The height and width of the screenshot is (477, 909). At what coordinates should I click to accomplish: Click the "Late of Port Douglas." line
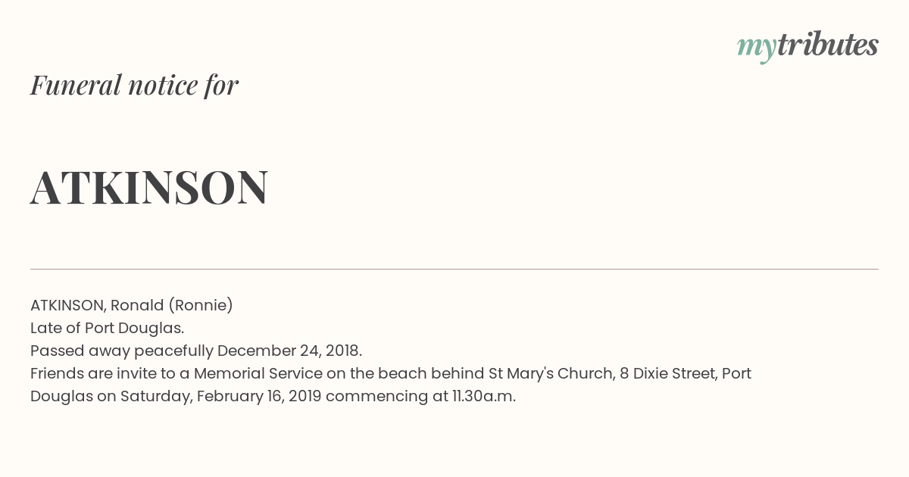[x=108, y=328]
